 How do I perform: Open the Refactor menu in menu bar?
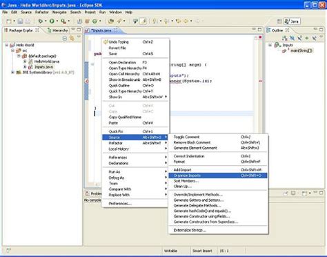(x=42, y=12)
